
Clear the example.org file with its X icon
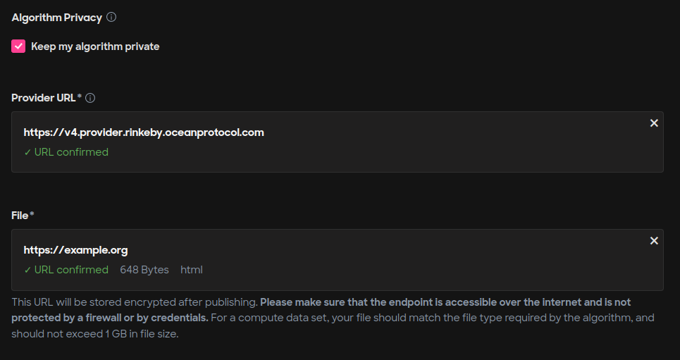[x=654, y=241]
